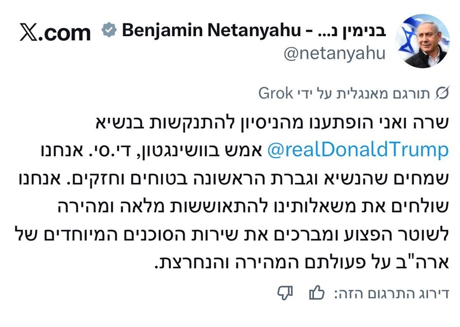Click the Grok translation slashed-circle icon
This screenshot has width=460, height=327.
(443, 93)
